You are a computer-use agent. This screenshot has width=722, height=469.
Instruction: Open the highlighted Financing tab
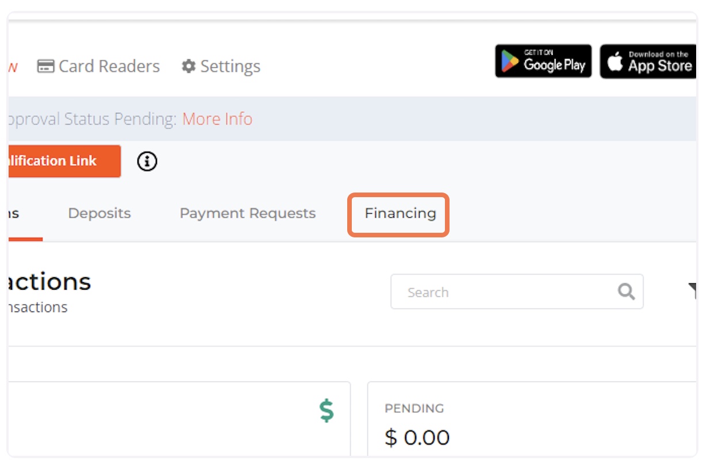pos(401,214)
